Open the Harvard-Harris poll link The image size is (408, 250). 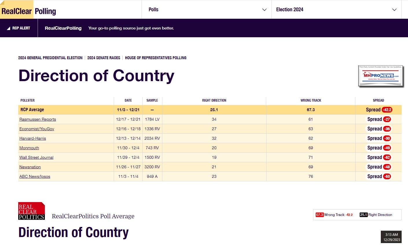pyautogui.click(x=33, y=138)
